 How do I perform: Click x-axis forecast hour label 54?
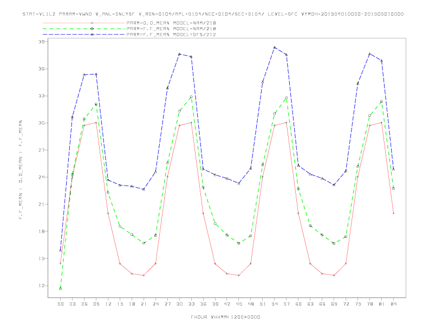click(x=275, y=304)
